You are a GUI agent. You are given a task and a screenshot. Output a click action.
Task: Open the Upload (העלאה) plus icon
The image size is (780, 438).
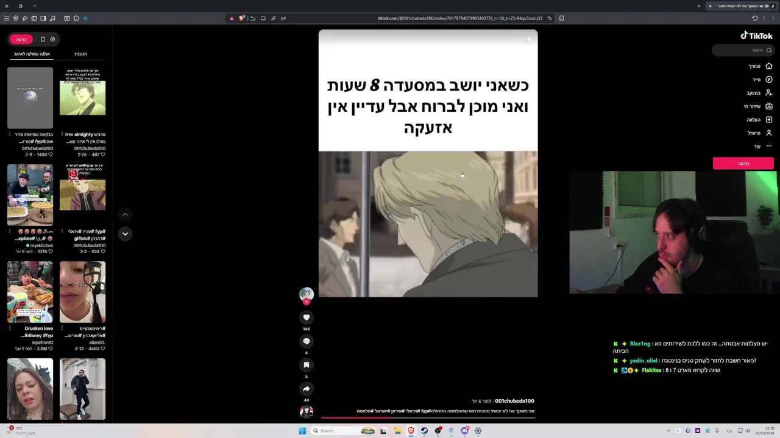click(769, 119)
